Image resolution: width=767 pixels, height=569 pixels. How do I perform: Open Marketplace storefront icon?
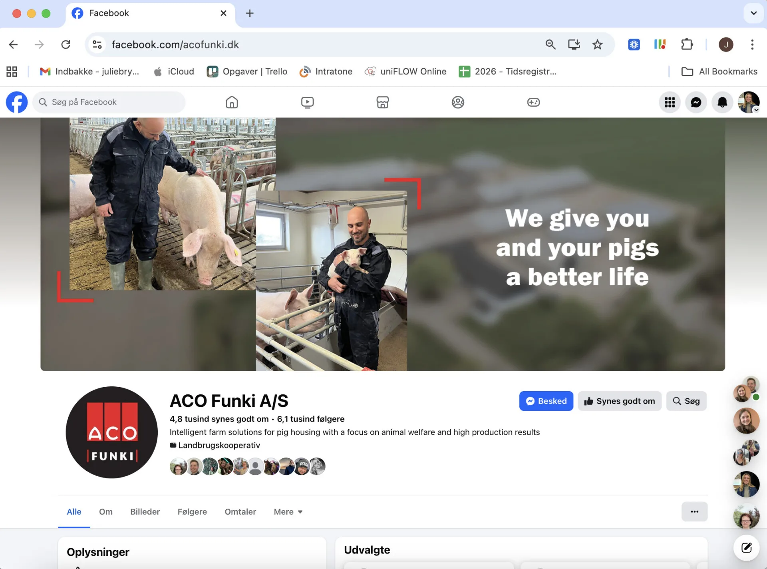pyautogui.click(x=382, y=102)
